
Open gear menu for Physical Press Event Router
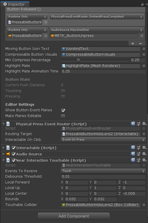[144, 124]
